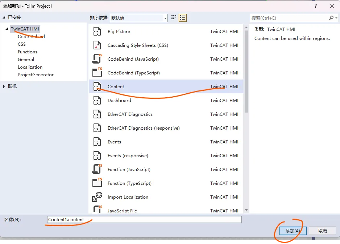Click the Big Picture template icon

(x=97, y=32)
